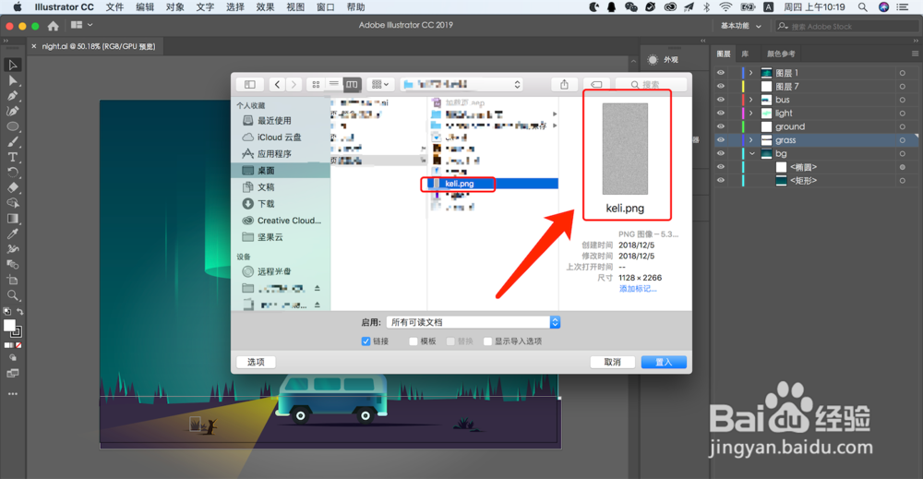Switch to the 库 panel tab

[745, 54]
